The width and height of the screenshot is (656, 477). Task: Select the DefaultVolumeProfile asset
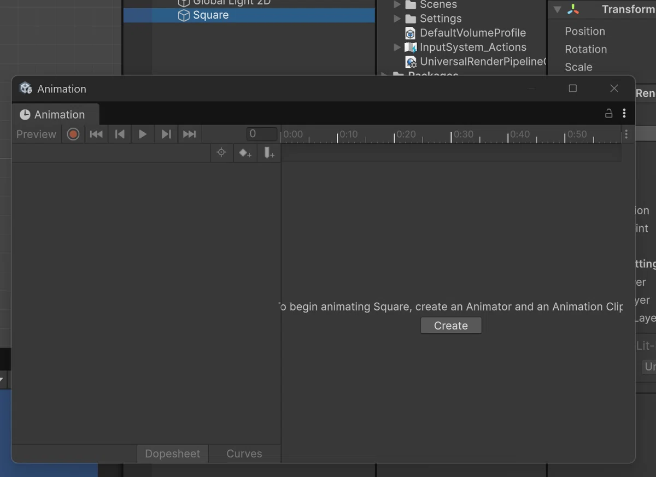coord(472,33)
